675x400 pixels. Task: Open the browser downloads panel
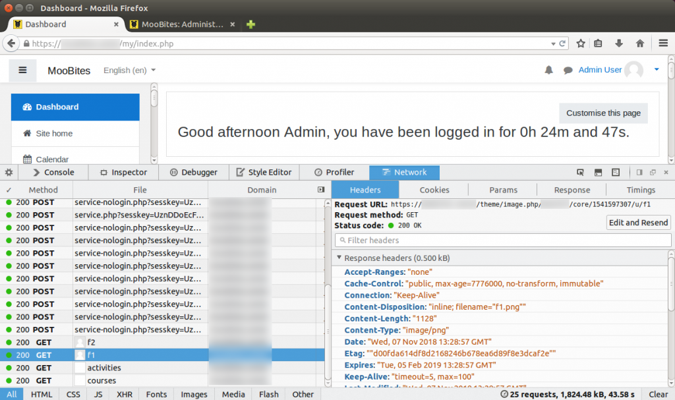pos(618,43)
